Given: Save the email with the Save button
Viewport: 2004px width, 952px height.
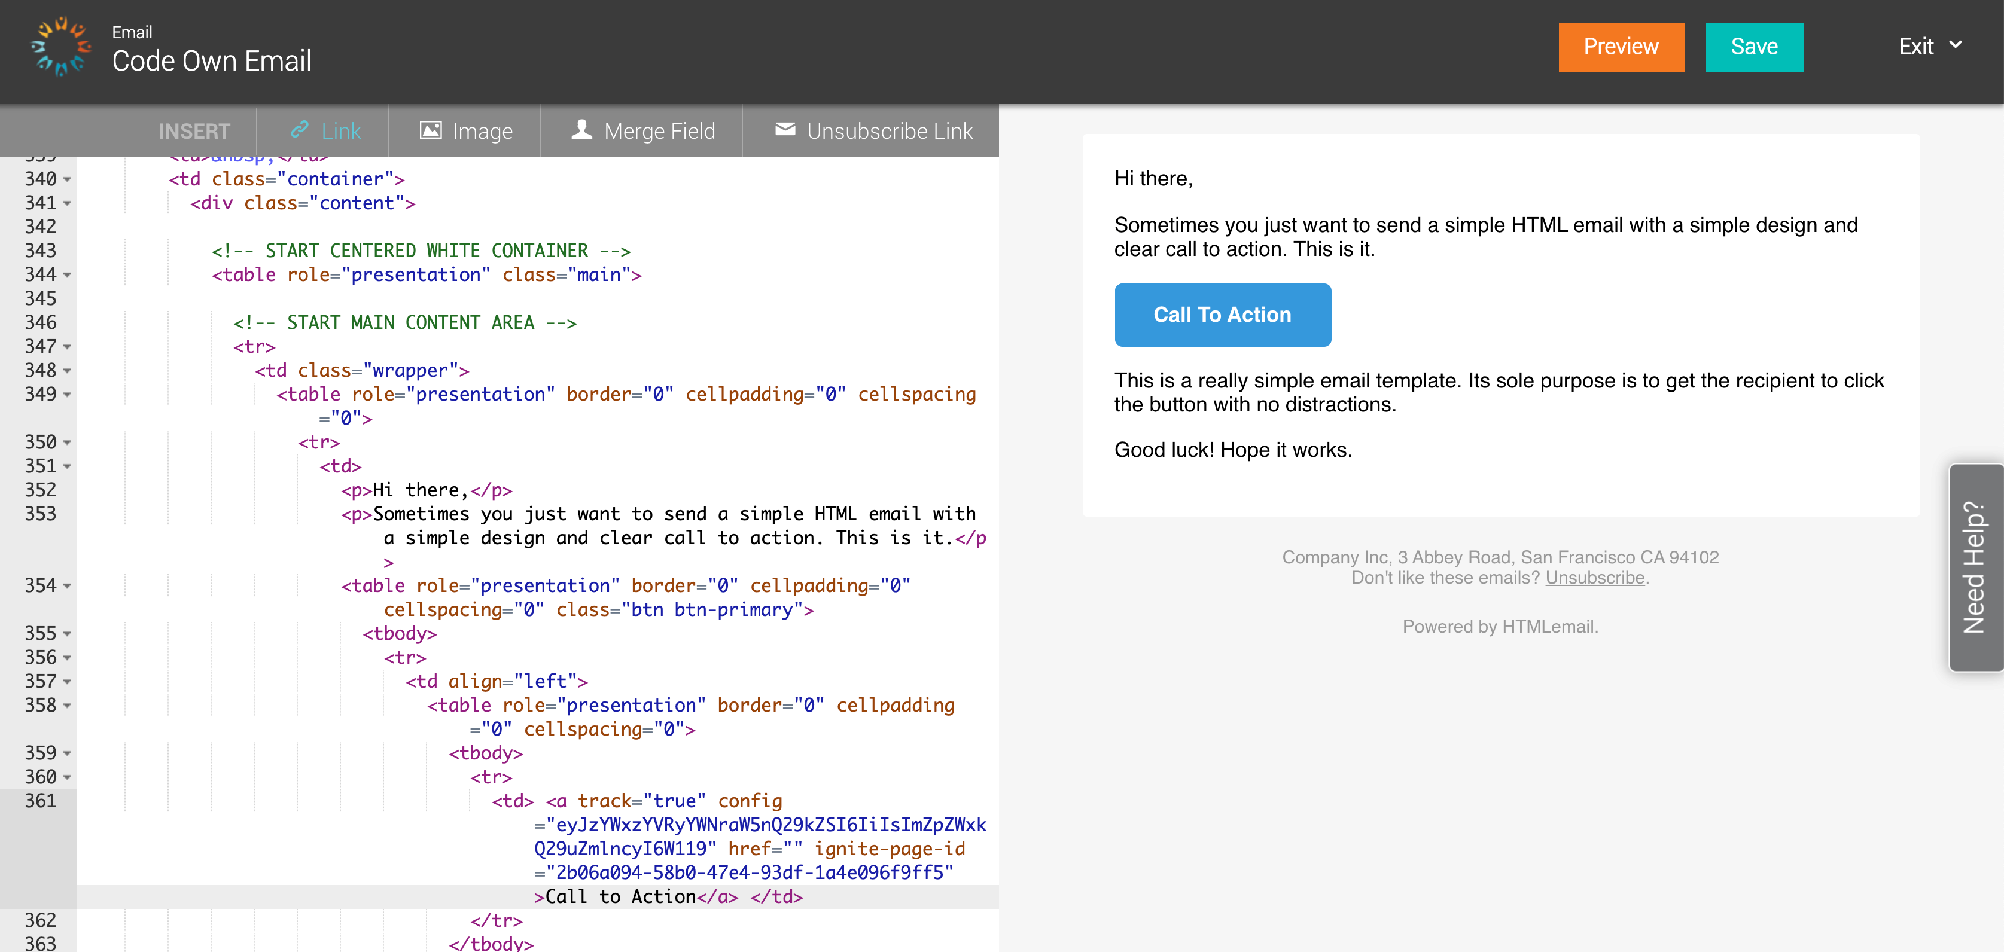Looking at the screenshot, I should click(x=1755, y=47).
